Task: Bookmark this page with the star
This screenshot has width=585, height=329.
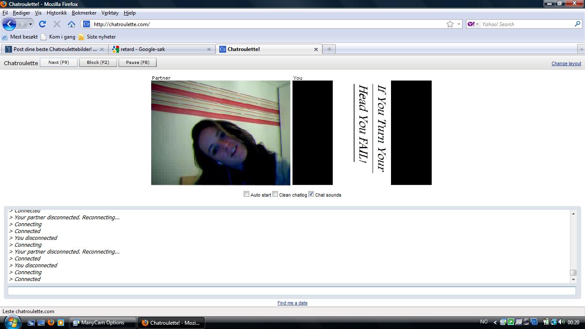Action: tap(450, 24)
